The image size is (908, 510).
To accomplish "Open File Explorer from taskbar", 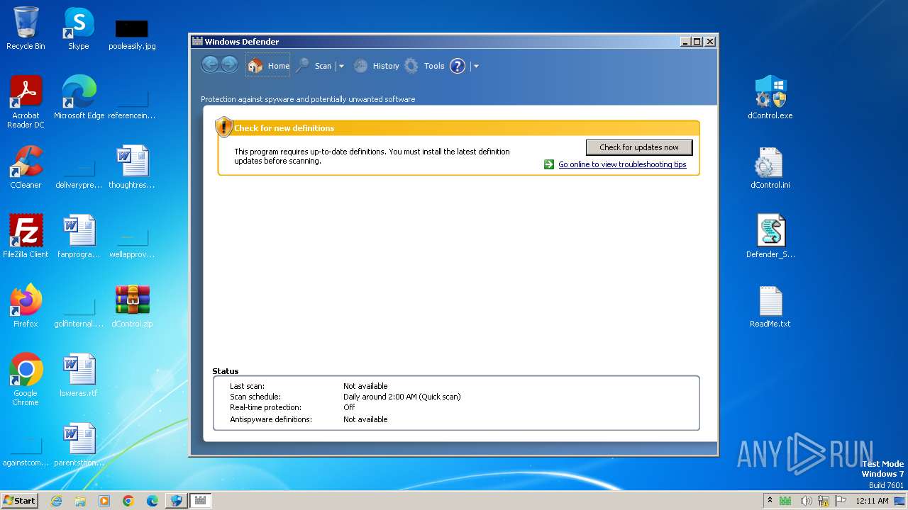I will coord(80,501).
